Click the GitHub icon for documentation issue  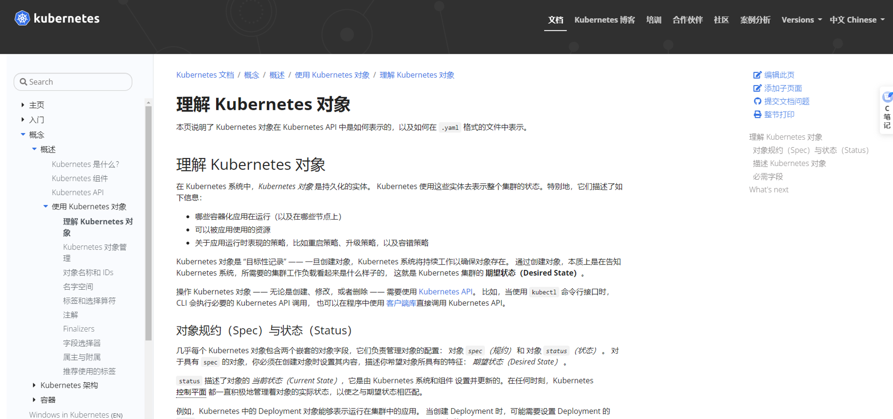tap(757, 101)
